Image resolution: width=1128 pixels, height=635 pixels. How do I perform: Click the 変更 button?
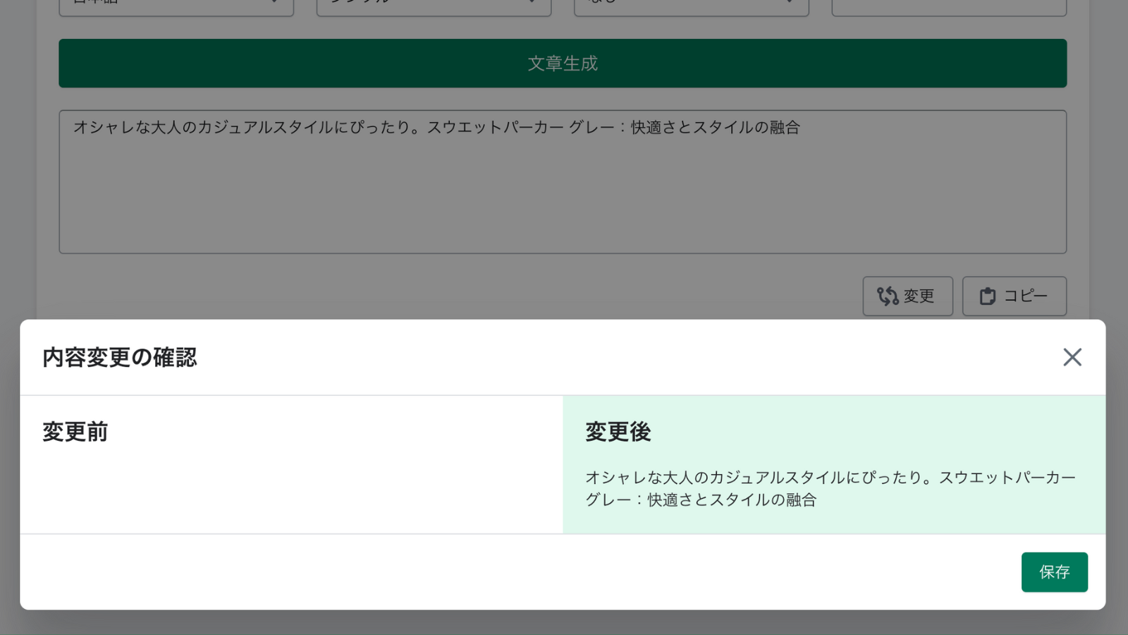(907, 296)
